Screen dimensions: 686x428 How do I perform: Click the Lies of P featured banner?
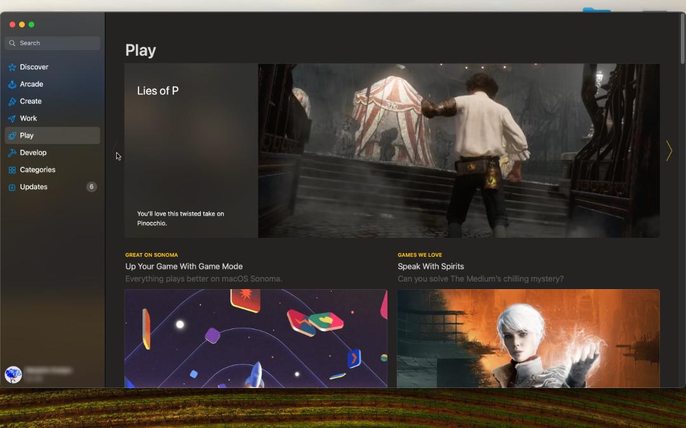(392, 151)
